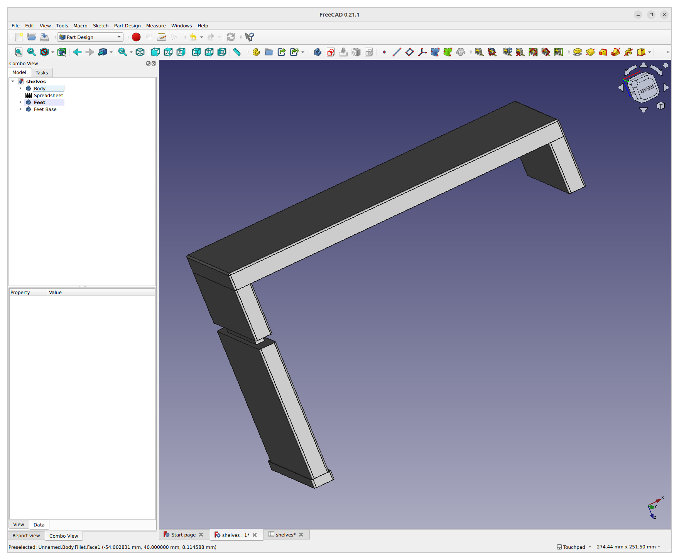
Task: Collapse the shelves document tree node
Action: (13, 81)
